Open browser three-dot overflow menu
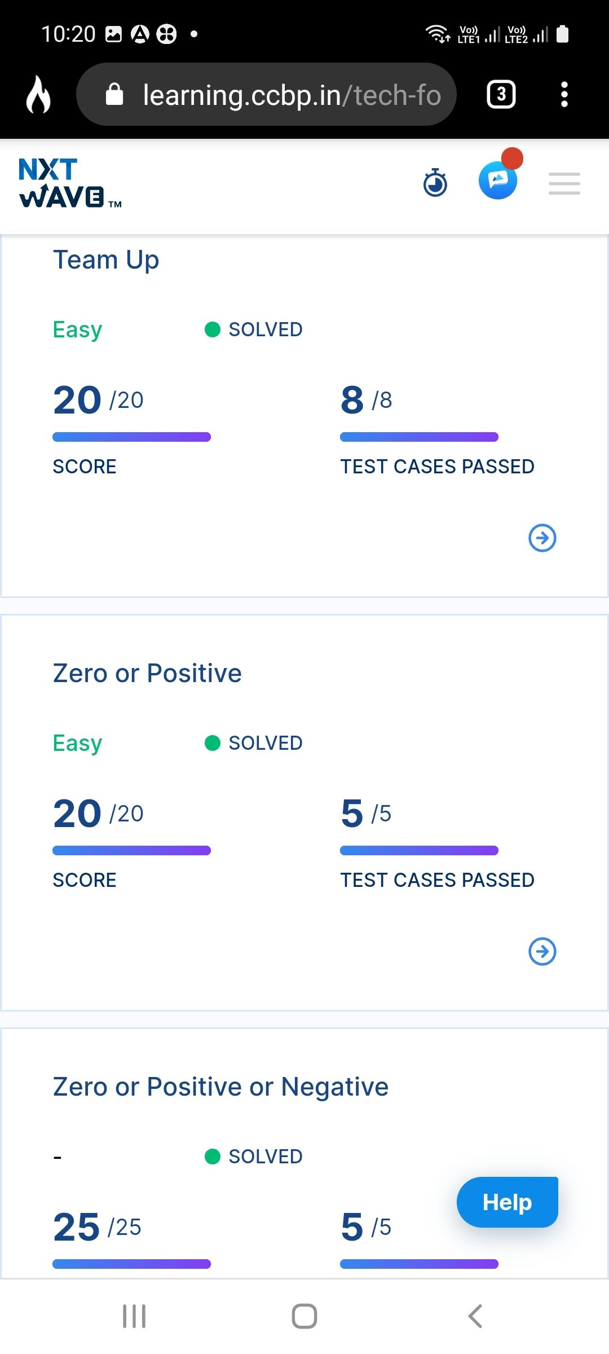 click(564, 94)
